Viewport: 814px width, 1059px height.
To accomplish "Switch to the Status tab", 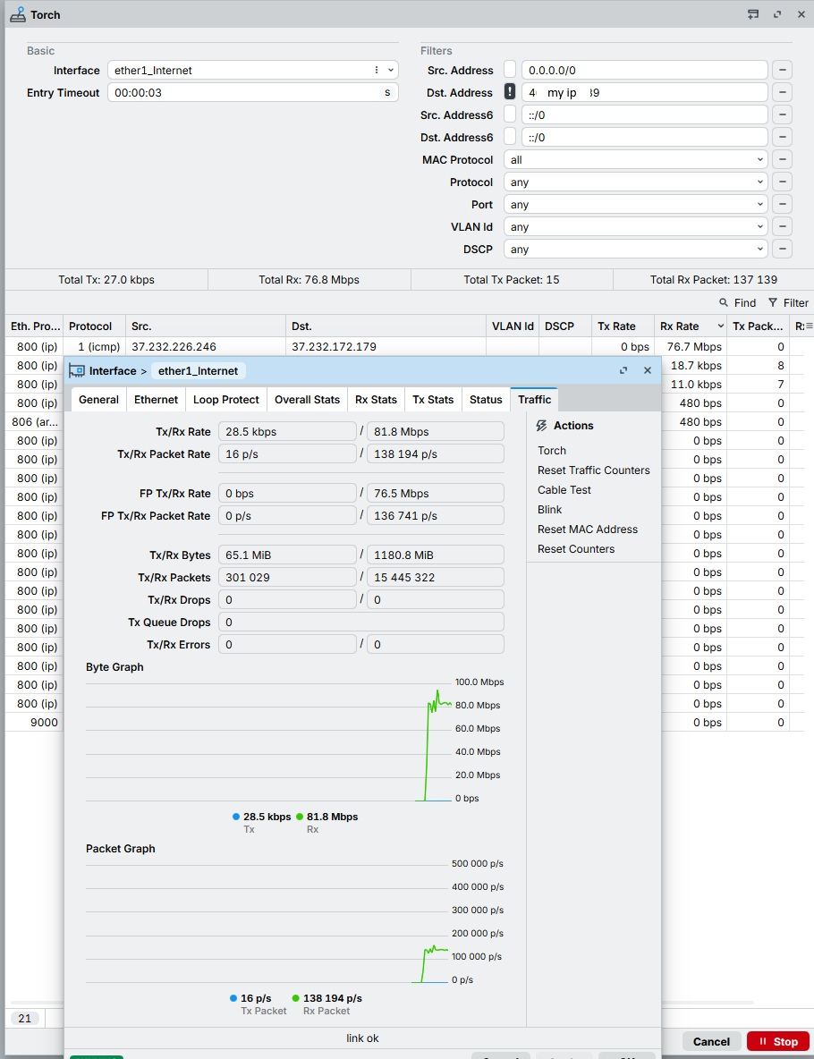I will coord(486,399).
